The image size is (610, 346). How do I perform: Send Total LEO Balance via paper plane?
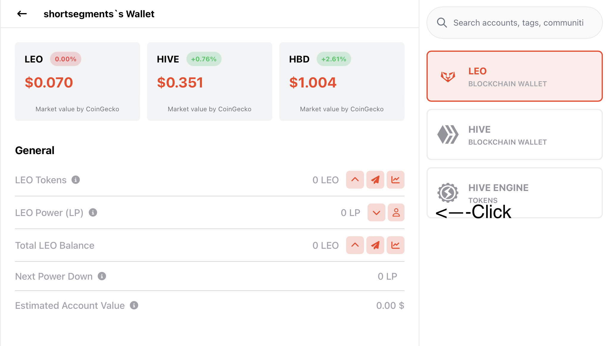pos(375,245)
